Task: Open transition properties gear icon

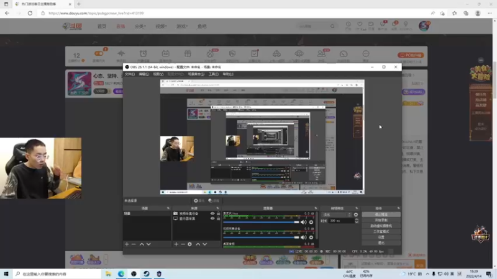Action: pos(356,215)
